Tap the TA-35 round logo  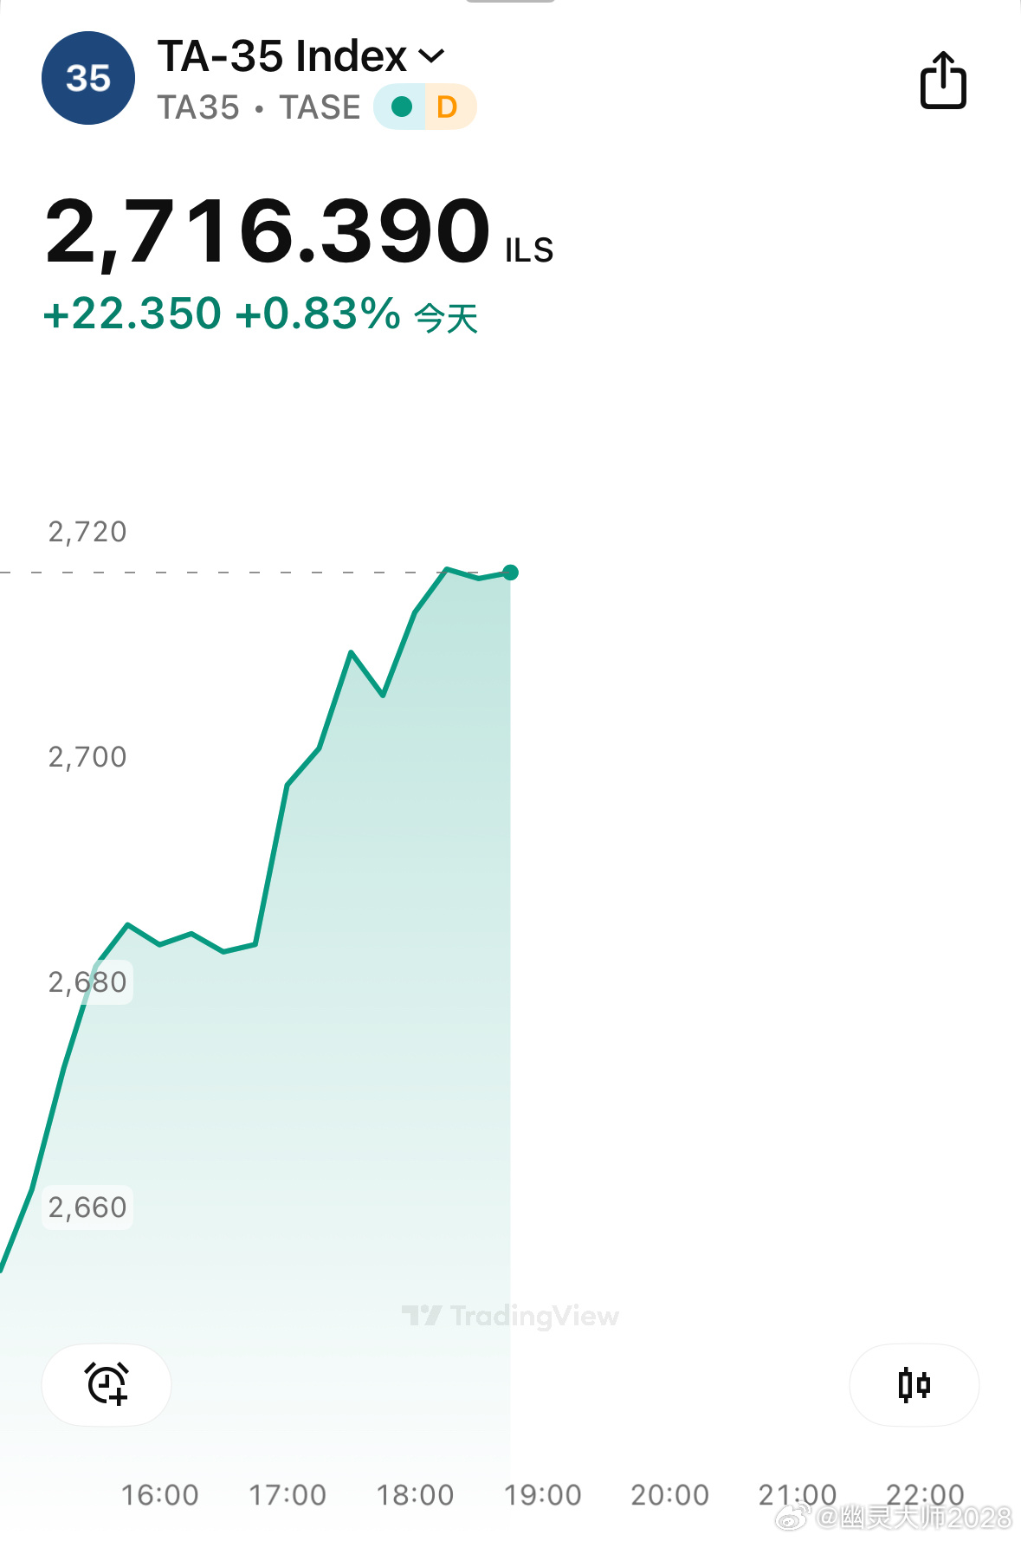(x=88, y=78)
